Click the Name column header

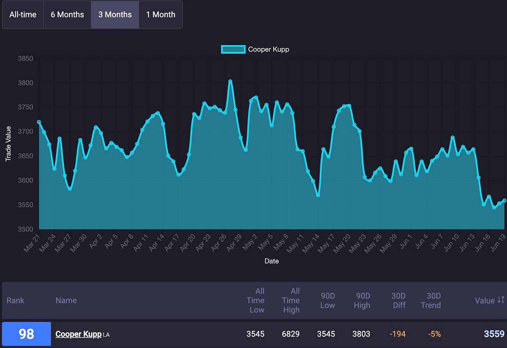click(66, 300)
